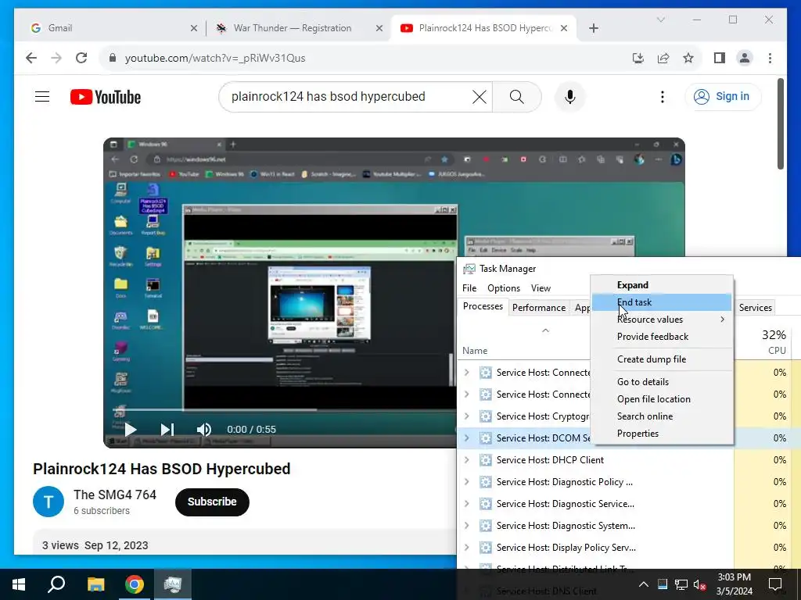Click the channel avatar letter T

(48, 502)
